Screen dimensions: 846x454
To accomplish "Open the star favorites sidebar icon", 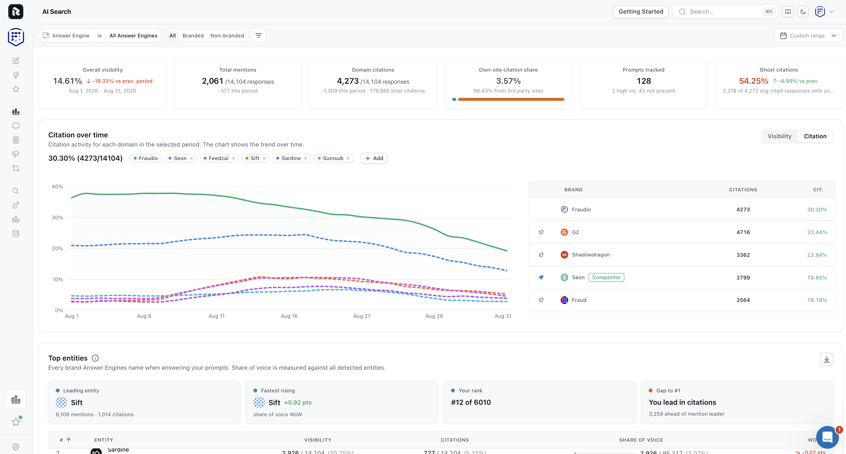I will pos(16,89).
